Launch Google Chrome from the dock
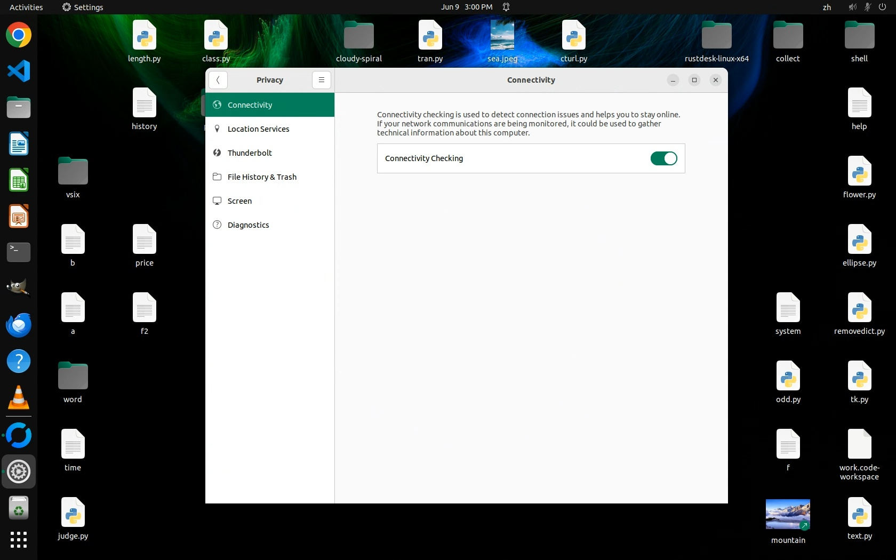896x560 pixels. 19,35
